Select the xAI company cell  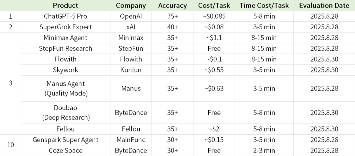131,27
